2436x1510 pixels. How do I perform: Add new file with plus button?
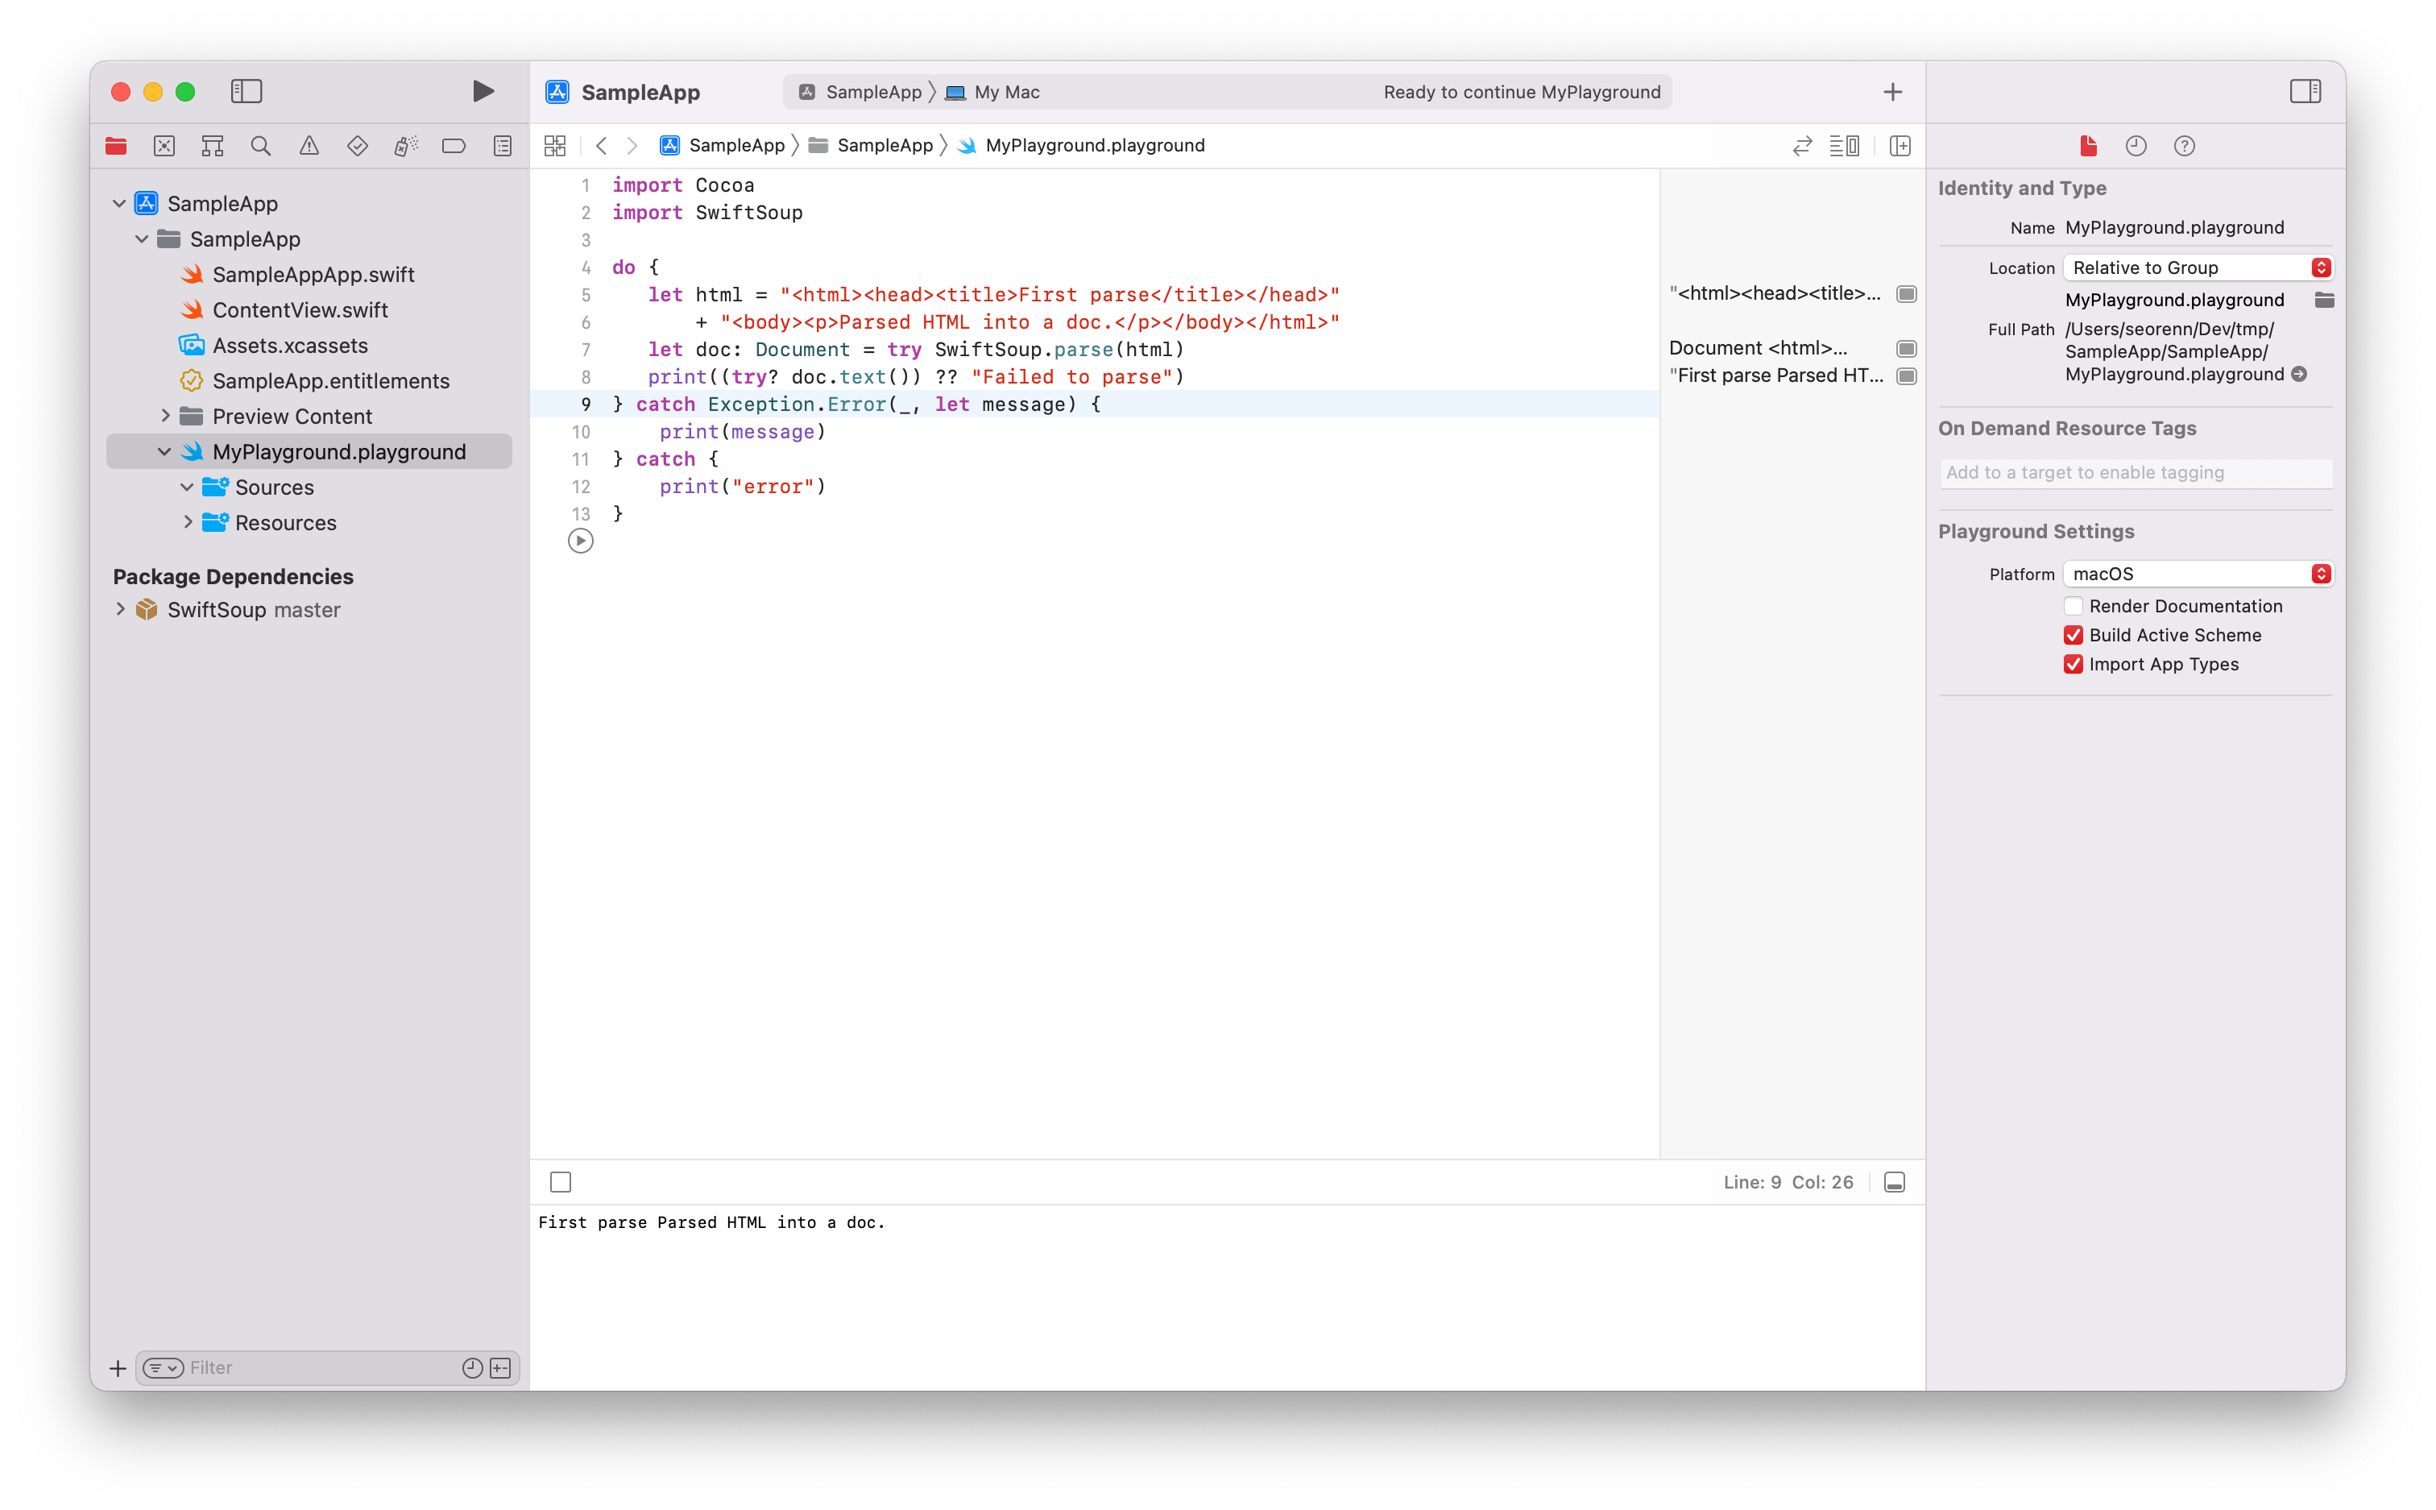[x=118, y=1368]
